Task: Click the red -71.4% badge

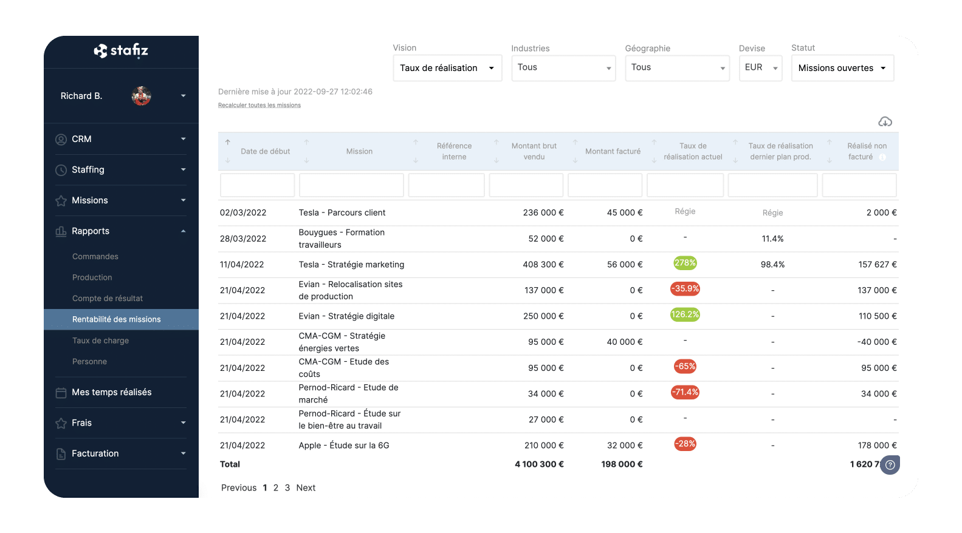Action: tap(685, 393)
